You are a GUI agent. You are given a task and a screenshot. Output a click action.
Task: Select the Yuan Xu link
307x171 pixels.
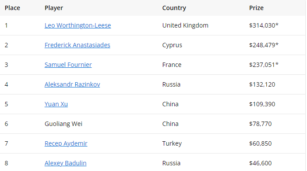point(56,104)
